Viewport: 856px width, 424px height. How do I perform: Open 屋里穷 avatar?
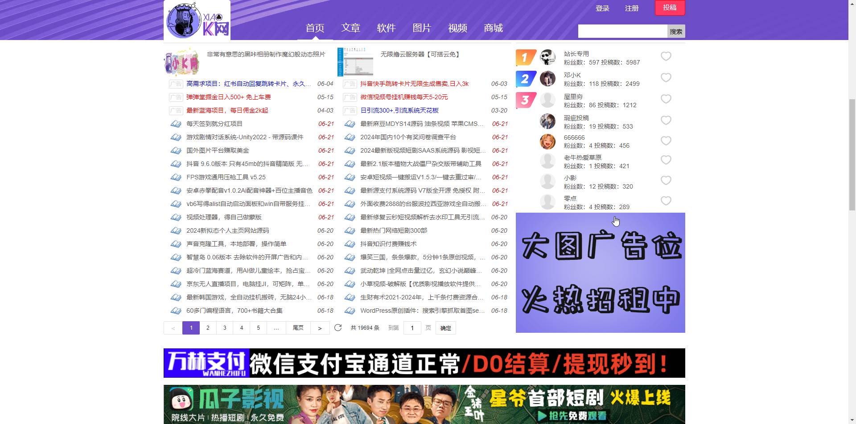[x=547, y=100]
